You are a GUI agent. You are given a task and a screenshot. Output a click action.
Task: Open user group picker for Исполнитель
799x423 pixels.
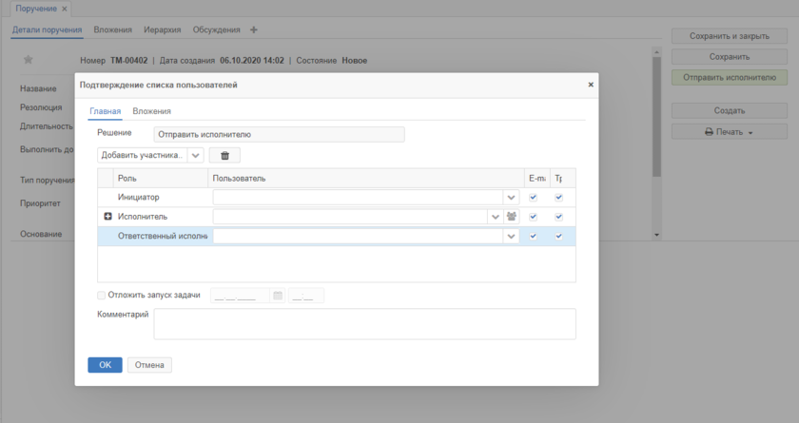pos(511,217)
